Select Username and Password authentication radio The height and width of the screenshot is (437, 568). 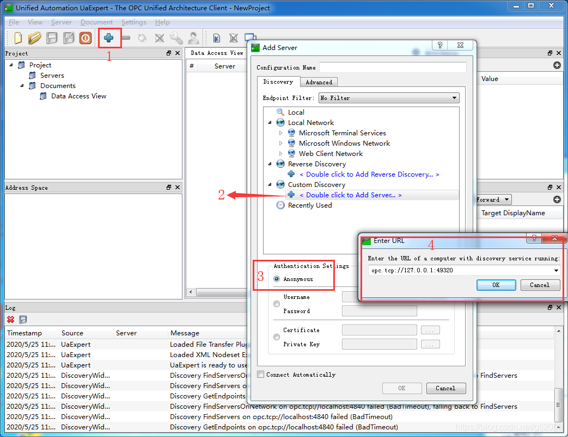277,304
